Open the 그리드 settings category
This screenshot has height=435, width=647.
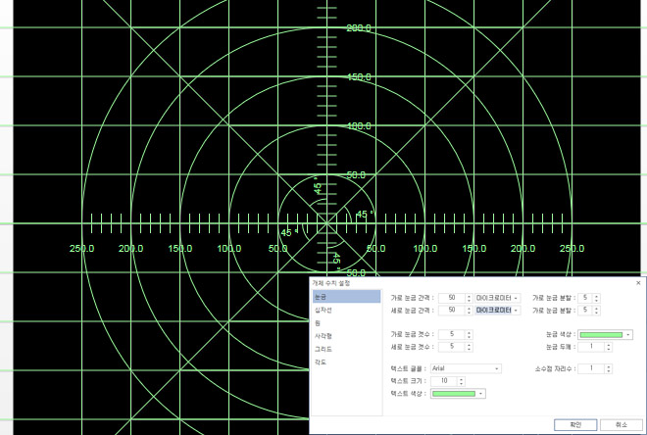(x=346, y=349)
